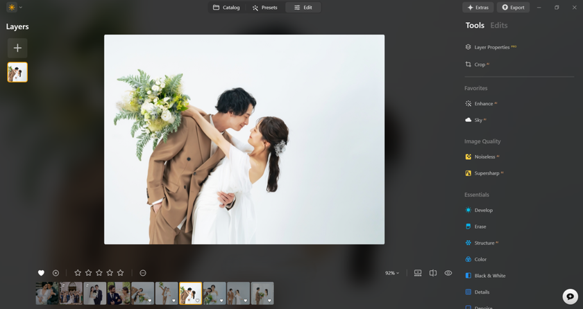Select the navy-suit groom close-up thumbnail
This screenshot has height=309, width=583.
[x=119, y=294]
